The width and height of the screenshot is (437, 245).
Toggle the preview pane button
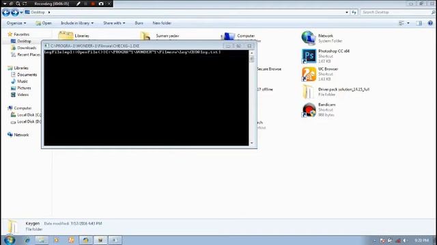tap(419, 23)
